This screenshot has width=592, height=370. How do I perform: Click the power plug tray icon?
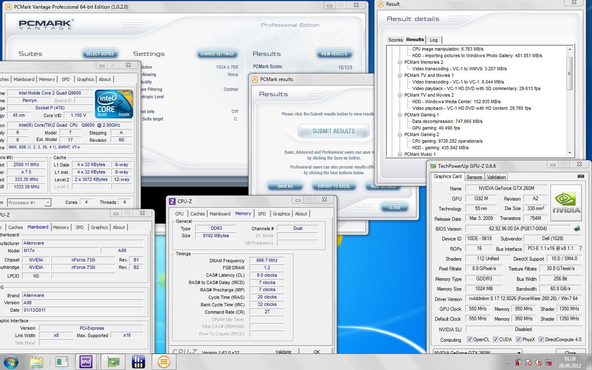(x=518, y=363)
